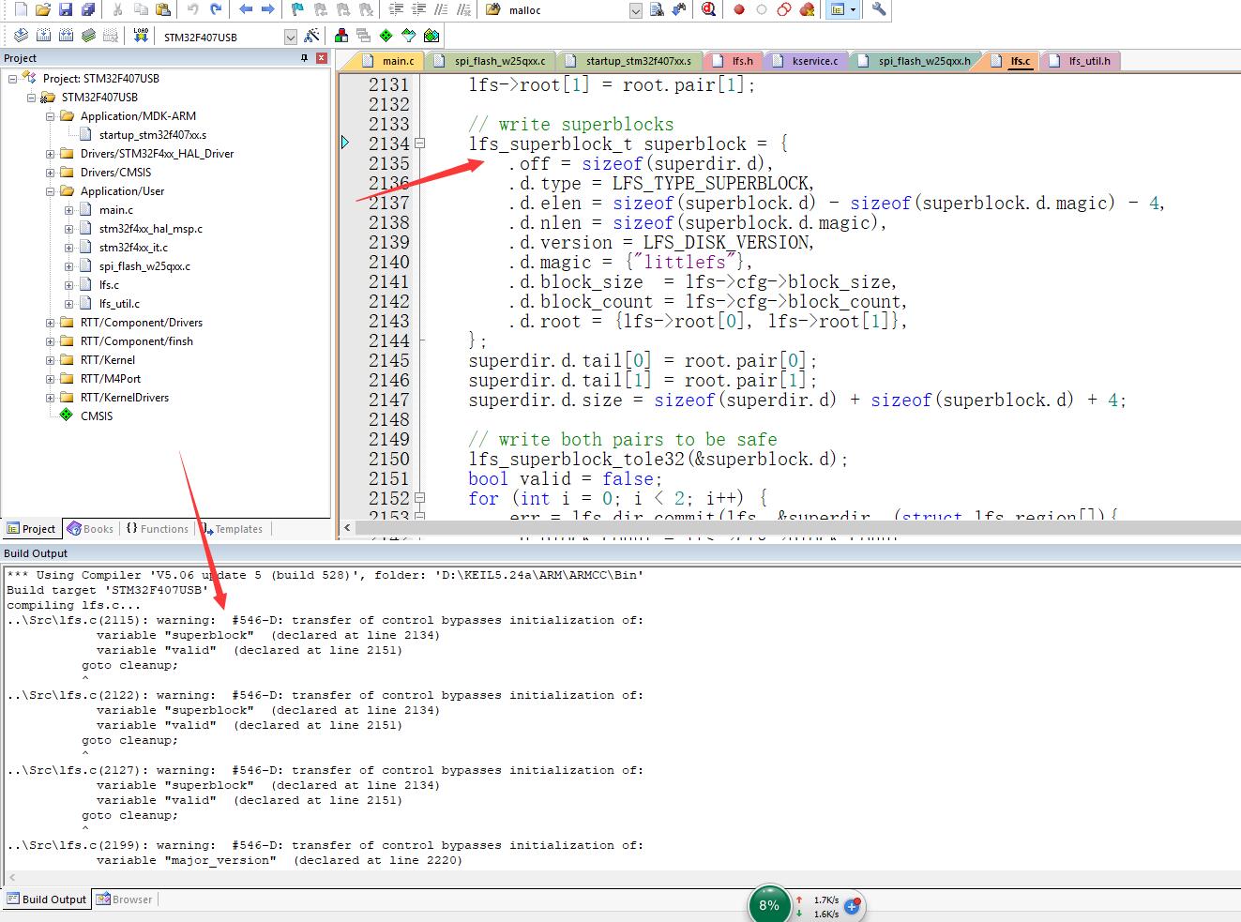Click the LOAD Download to flash icon
Image resolution: width=1241 pixels, height=922 pixels.
[141, 35]
